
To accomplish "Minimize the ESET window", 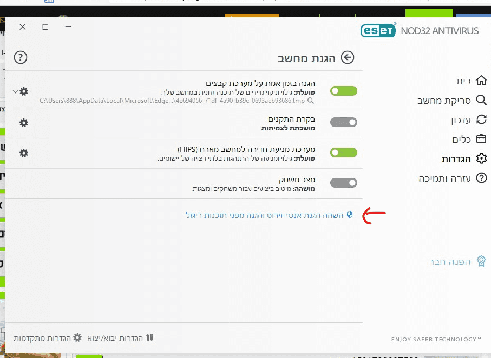I will [68, 27].
